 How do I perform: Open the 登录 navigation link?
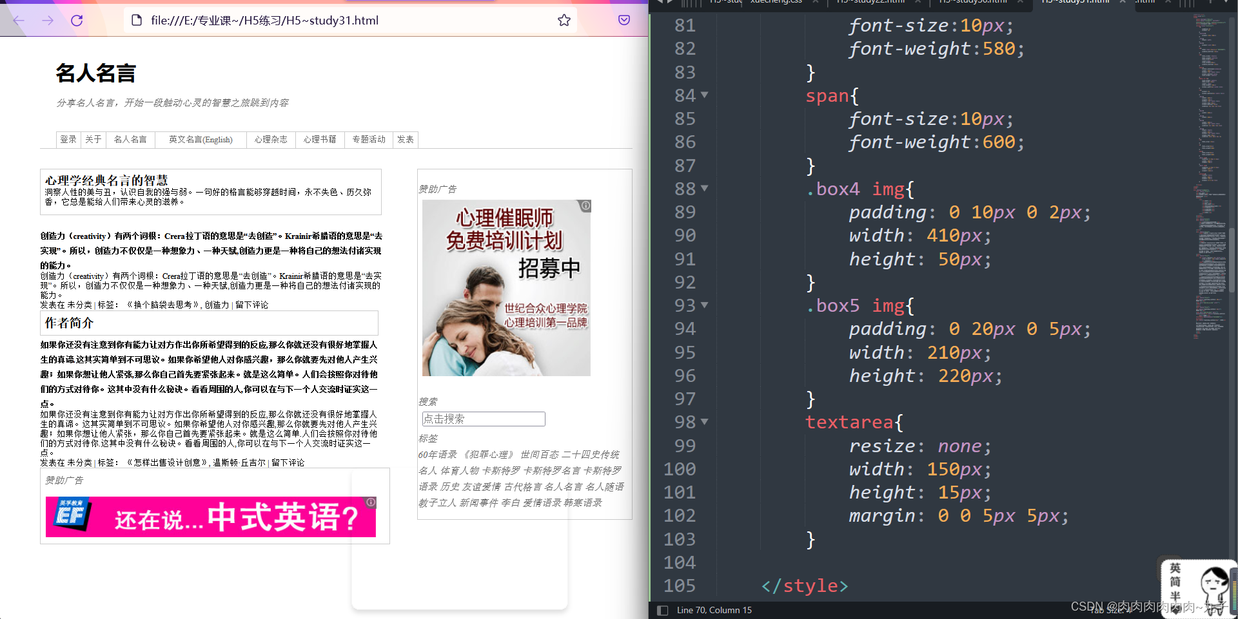point(68,140)
